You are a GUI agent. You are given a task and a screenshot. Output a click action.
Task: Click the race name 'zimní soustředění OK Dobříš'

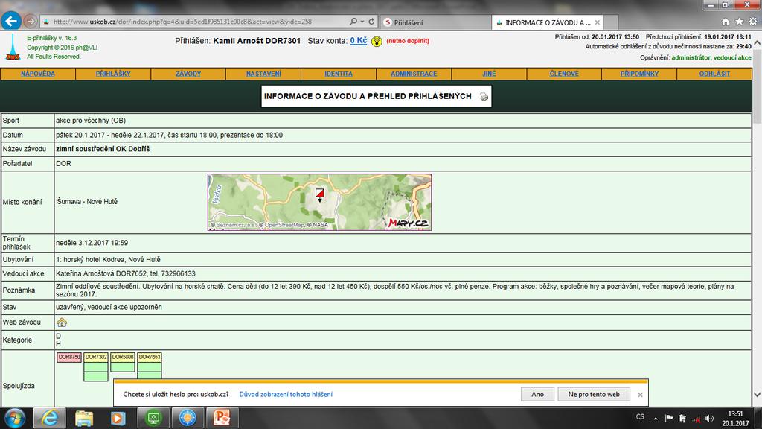pyautogui.click(x=103, y=149)
